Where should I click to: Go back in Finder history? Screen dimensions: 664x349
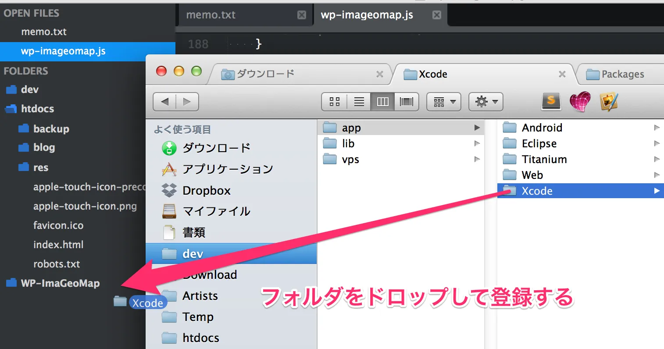point(165,102)
